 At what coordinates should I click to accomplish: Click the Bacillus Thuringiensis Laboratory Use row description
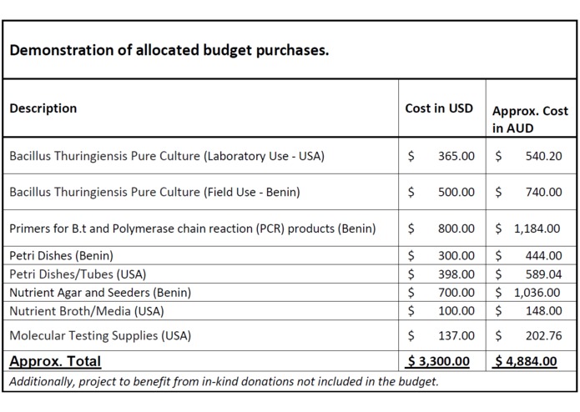pyautogui.click(x=167, y=156)
